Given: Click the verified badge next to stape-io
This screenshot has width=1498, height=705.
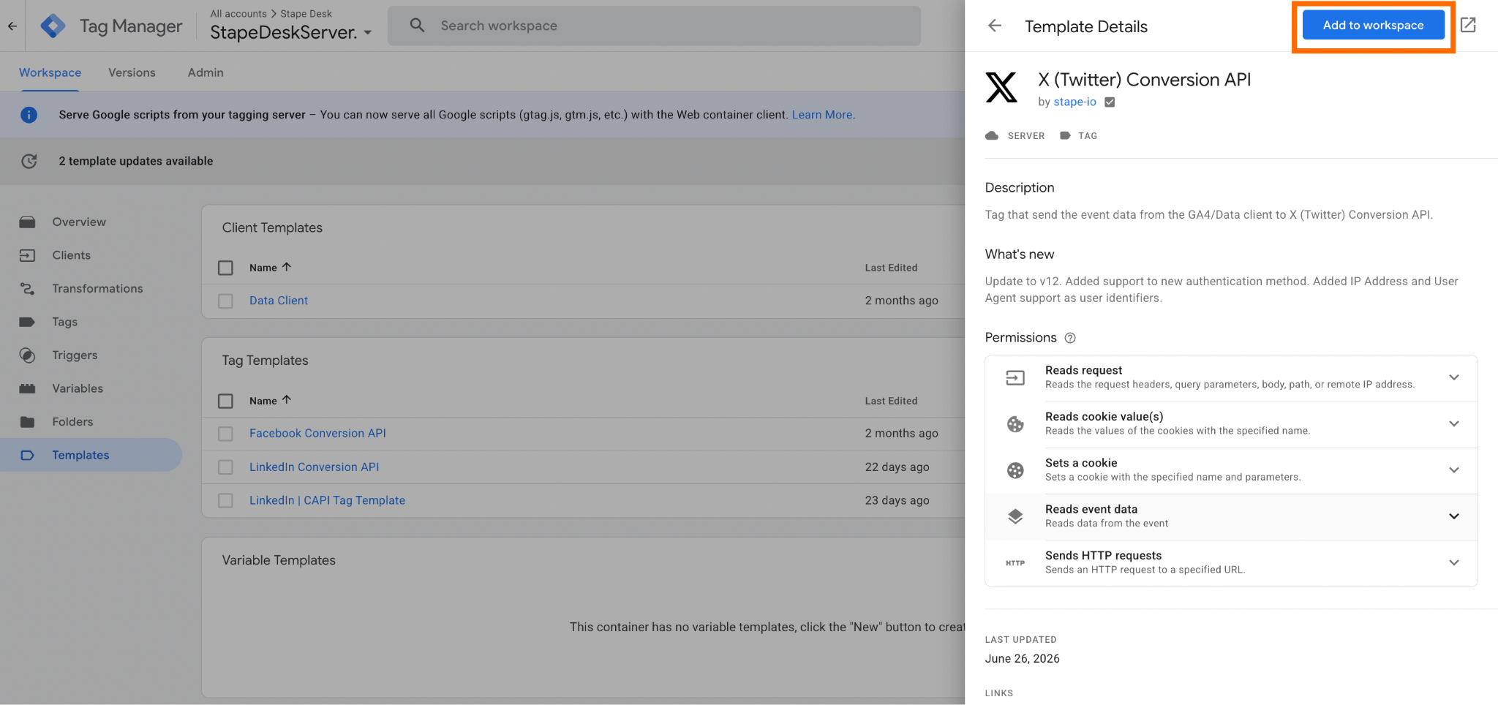Looking at the screenshot, I should click(1110, 102).
